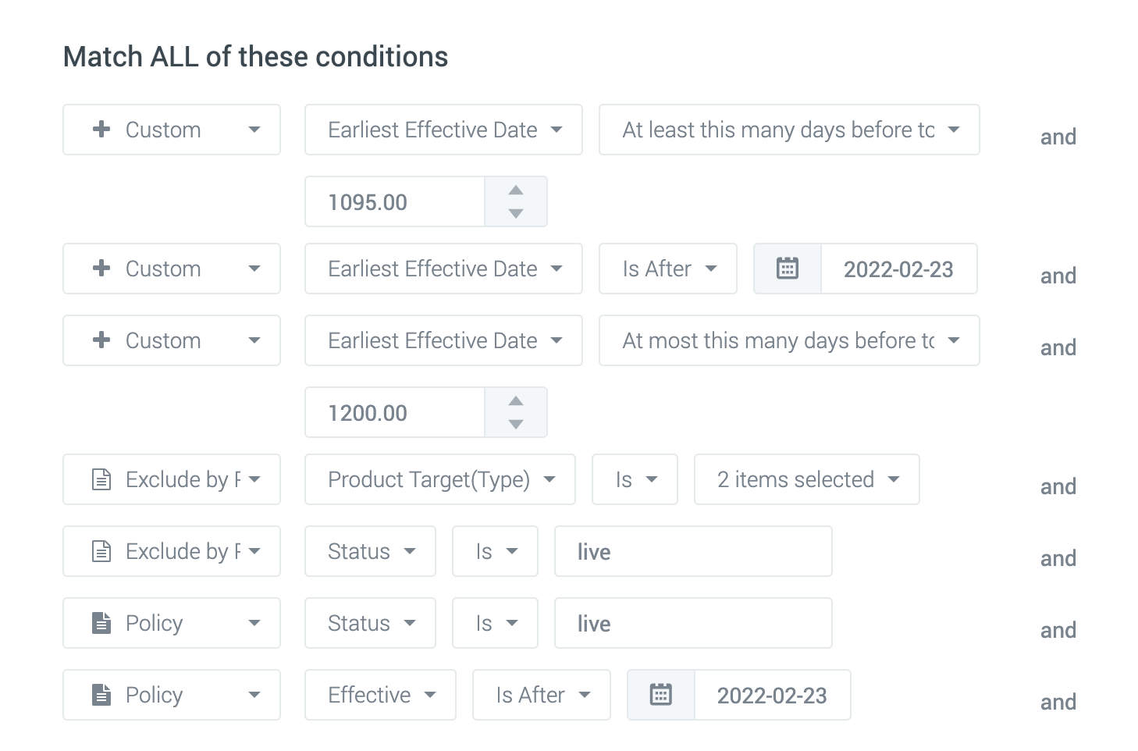The image size is (1138, 751).
Task: Increase the 1200.00 value with up arrow
Action: [516, 401]
